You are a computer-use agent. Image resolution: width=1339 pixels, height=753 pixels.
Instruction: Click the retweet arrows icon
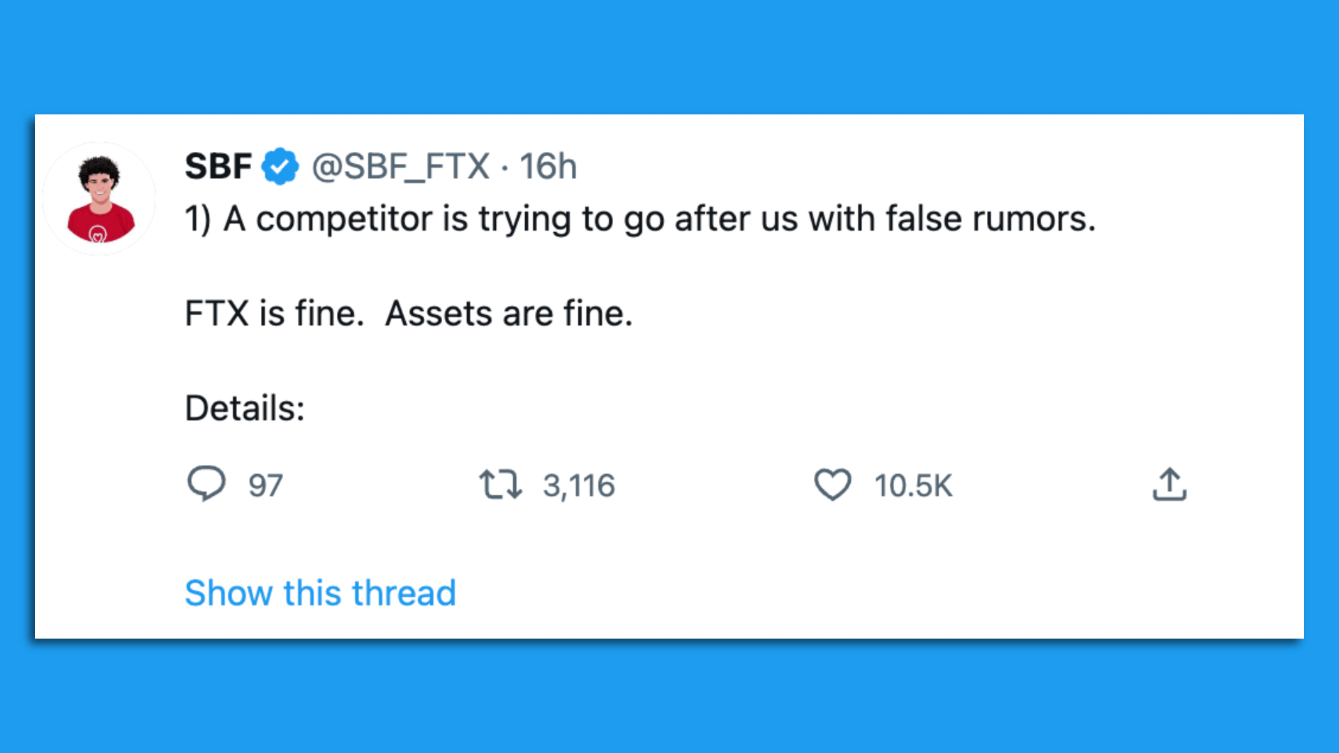pyautogui.click(x=500, y=485)
